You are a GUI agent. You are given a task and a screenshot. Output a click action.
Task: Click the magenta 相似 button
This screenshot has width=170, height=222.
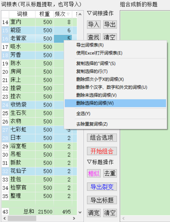(94, 174)
